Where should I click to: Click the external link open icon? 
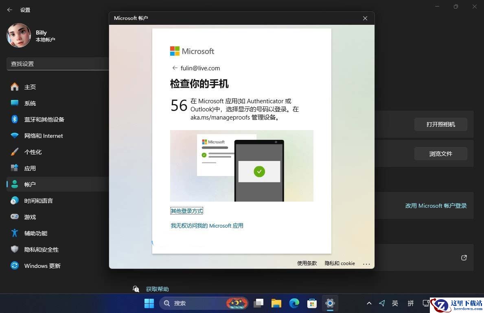pyautogui.click(x=464, y=258)
